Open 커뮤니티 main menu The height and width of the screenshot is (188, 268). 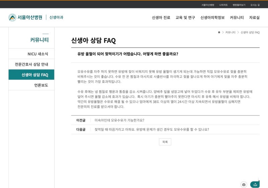point(237,18)
